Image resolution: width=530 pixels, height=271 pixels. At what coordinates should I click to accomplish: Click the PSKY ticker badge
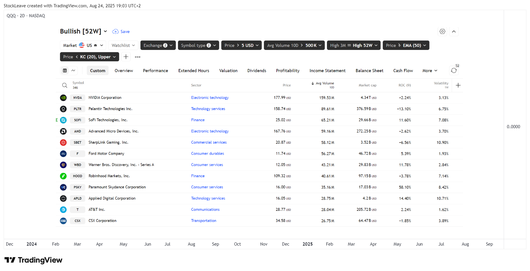pyautogui.click(x=77, y=187)
